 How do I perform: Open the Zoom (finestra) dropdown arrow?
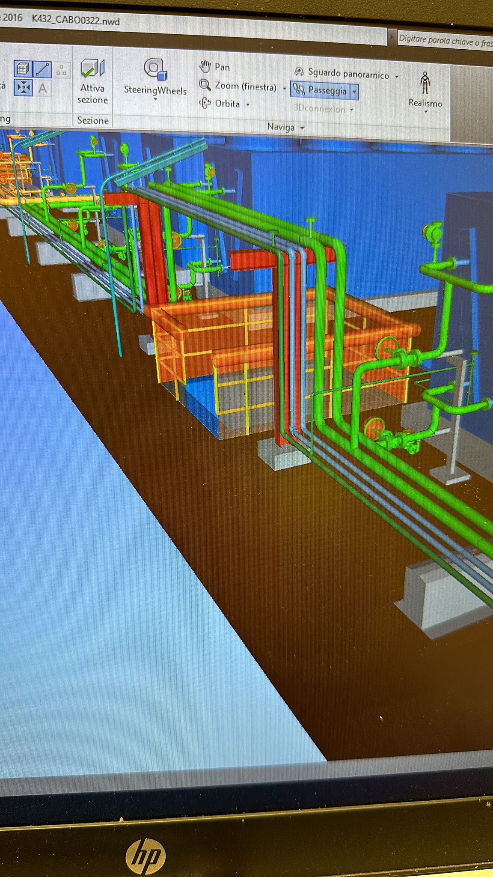[x=284, y=88]
